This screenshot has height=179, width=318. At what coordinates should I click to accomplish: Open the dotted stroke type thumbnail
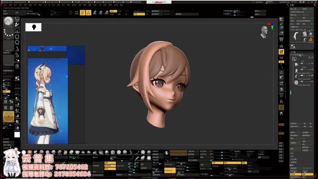[8, 33]
